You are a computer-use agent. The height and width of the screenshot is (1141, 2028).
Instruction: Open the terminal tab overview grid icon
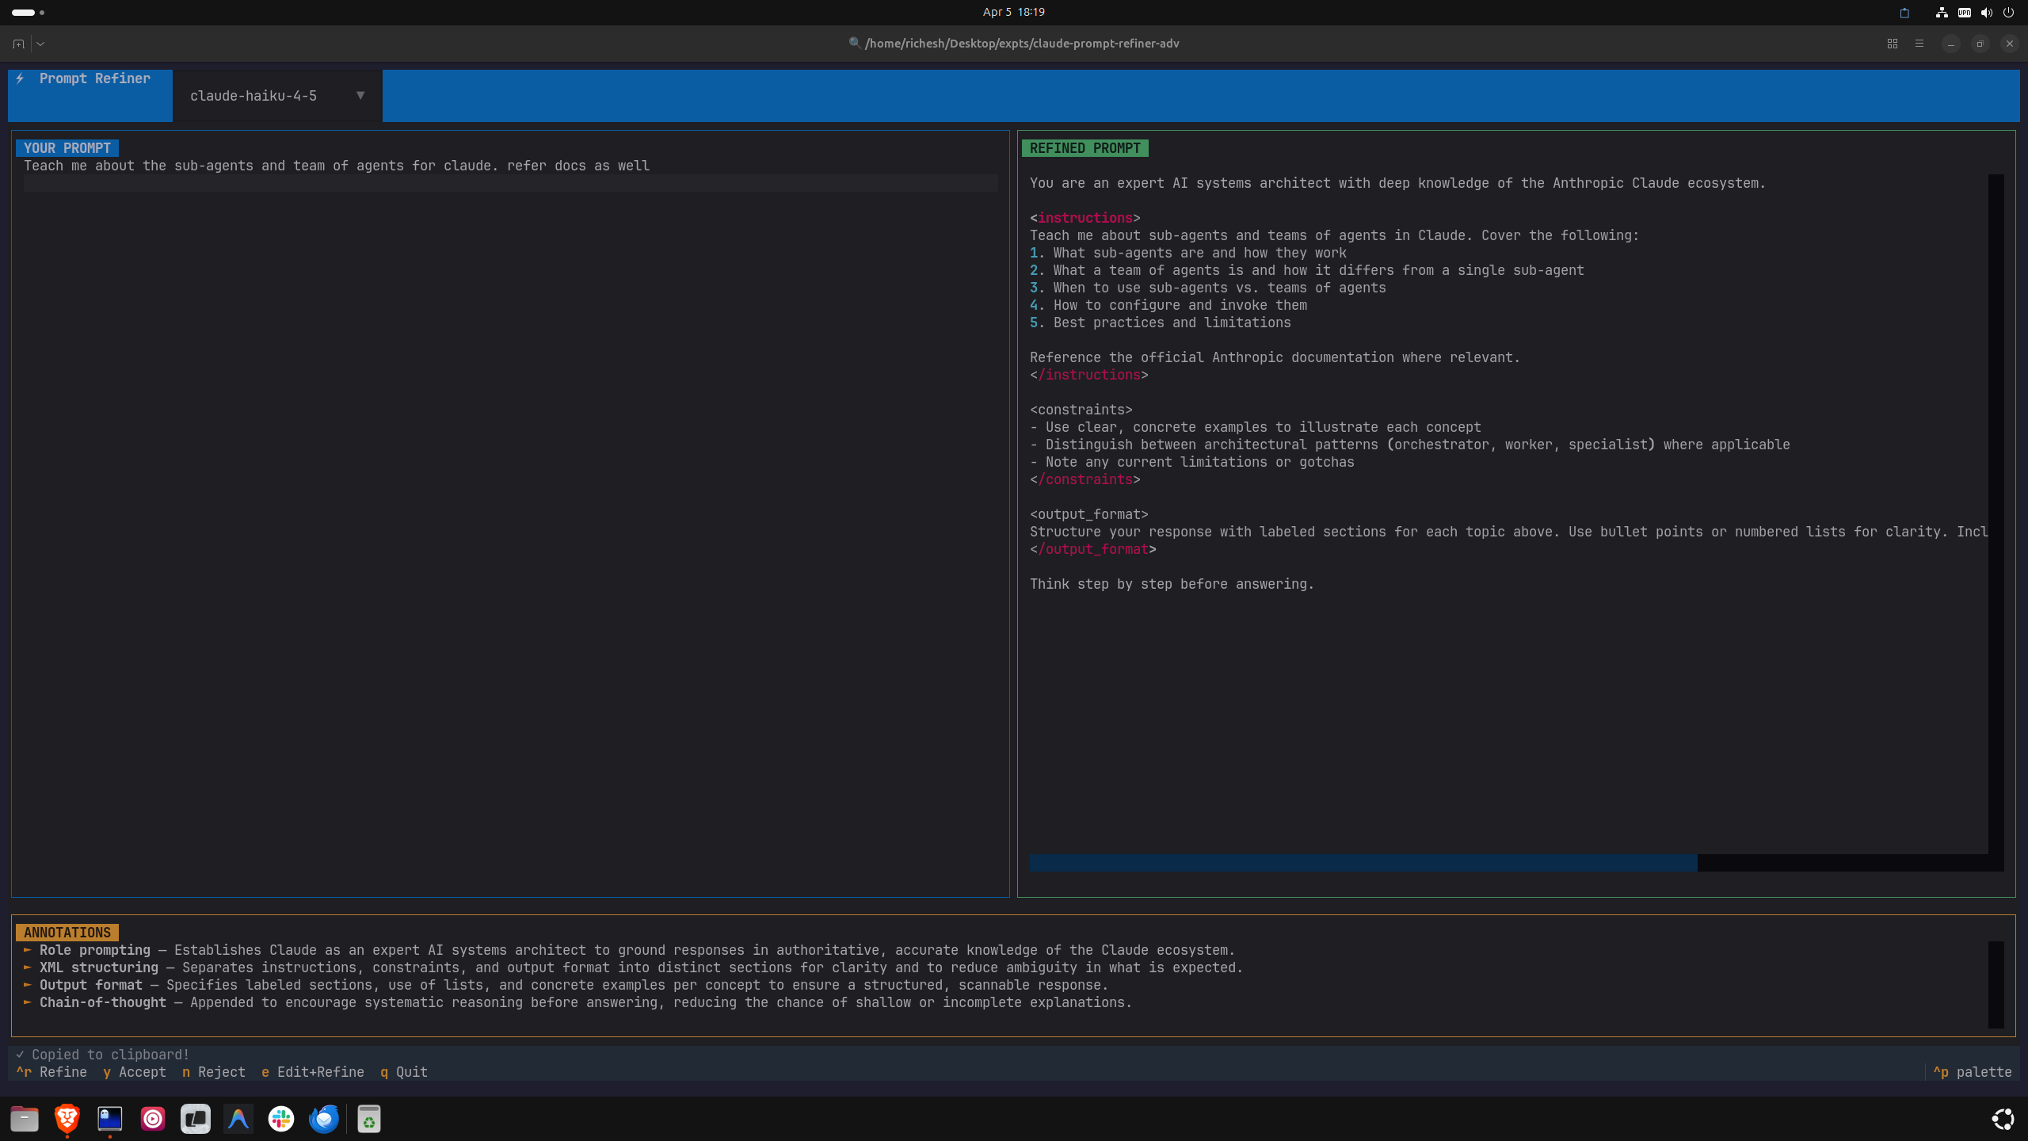click(1893, 44)
